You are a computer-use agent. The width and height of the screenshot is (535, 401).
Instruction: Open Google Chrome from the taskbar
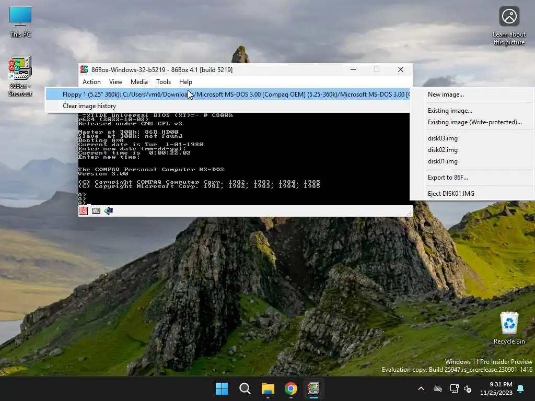[x=290, y=388]
